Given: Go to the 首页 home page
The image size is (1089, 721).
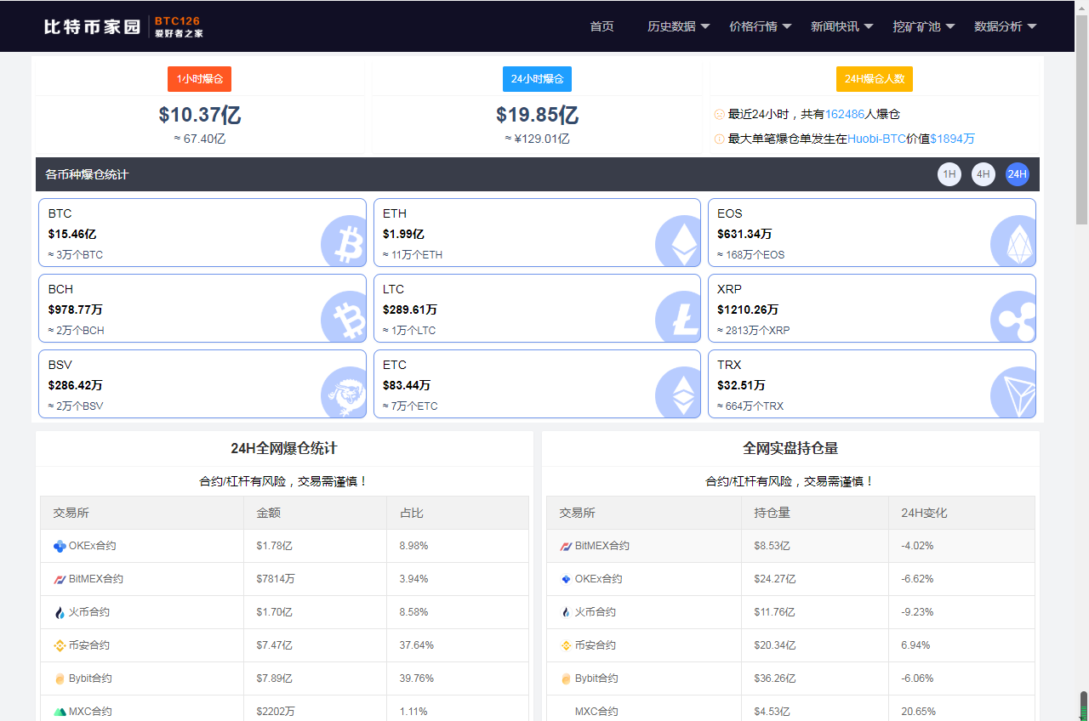Looking at the screenshot, I should 602,26.
